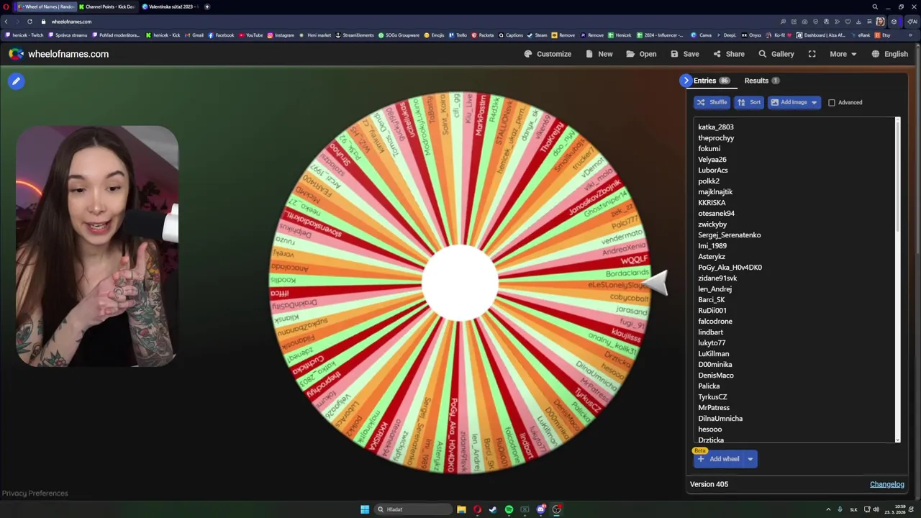
Task: Click the entry PoGy_Aka_H0v4DK0
Action: point(730,268)
